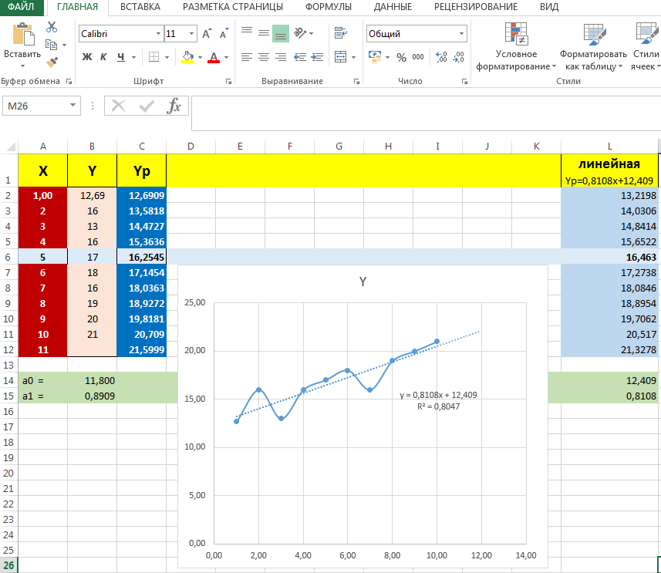
Task: Open borders dropdown arrow
Action: pos(167,57)
